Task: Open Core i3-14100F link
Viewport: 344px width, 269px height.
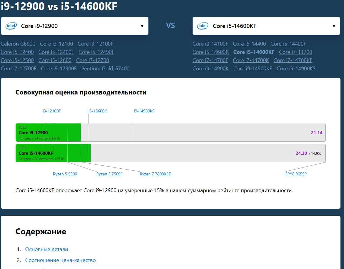Action: coord(210,44)
